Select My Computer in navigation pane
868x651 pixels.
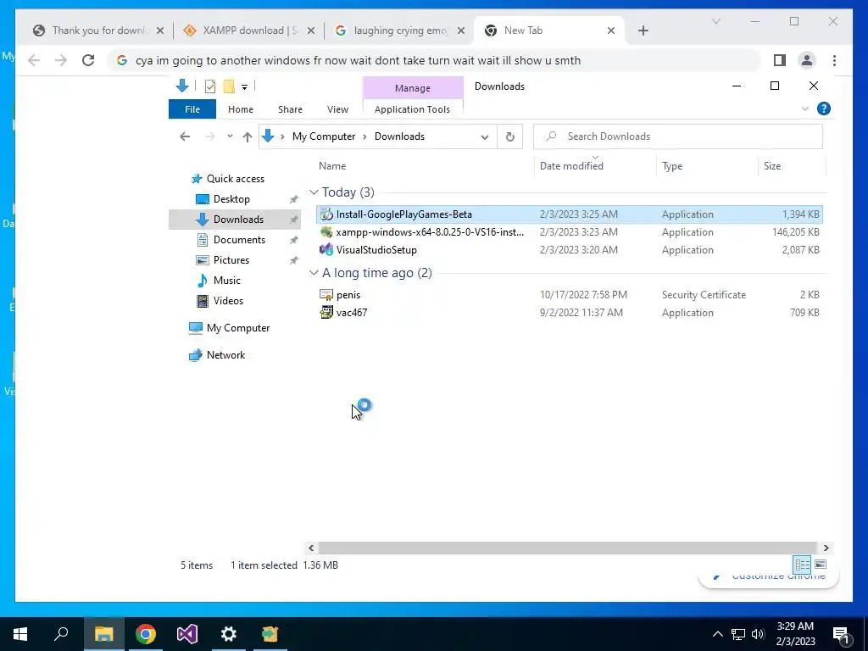click(x=238, y=328)
